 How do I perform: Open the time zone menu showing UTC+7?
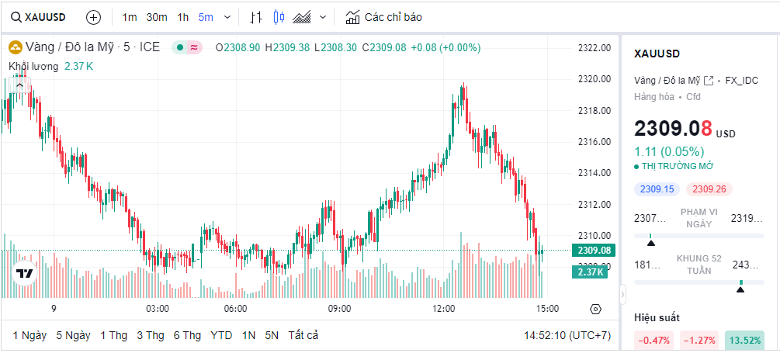(x=567, y=335)
